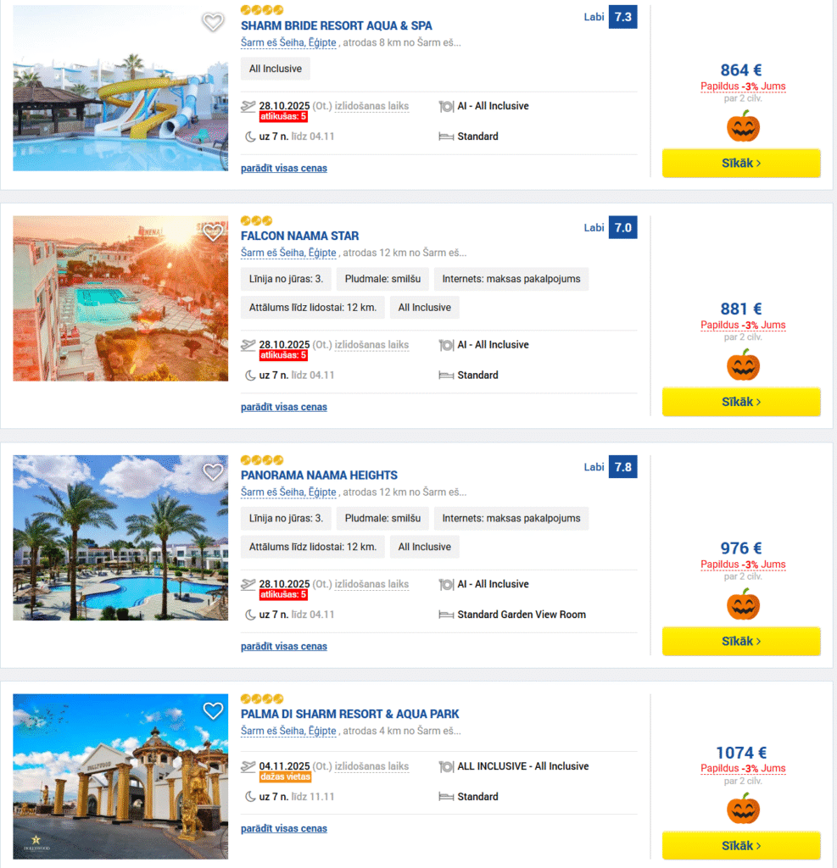Open Falcon Naama Star pool photo thumbnail
The image size is (837, 868).
[x=120, y=298]
